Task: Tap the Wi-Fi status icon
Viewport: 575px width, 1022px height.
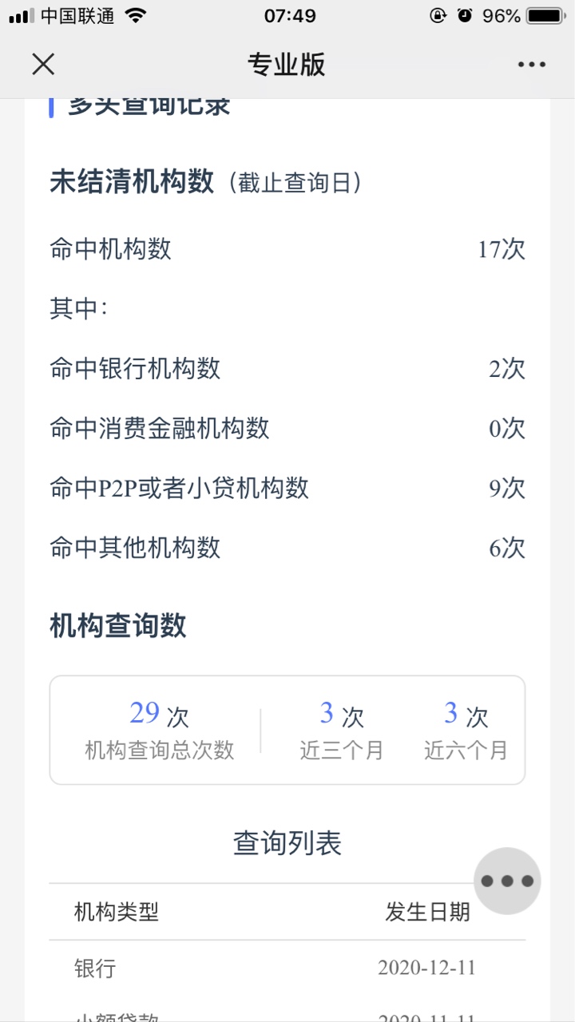Action: pyautogui.click(x=137, y=16)
